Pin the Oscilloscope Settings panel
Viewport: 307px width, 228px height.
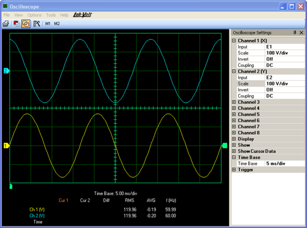point(295,33)
